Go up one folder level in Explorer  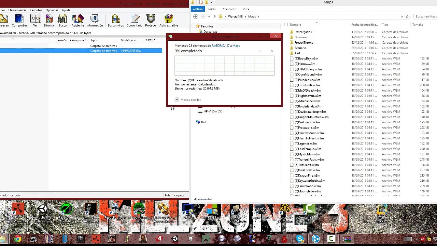(x=214, y=16)
